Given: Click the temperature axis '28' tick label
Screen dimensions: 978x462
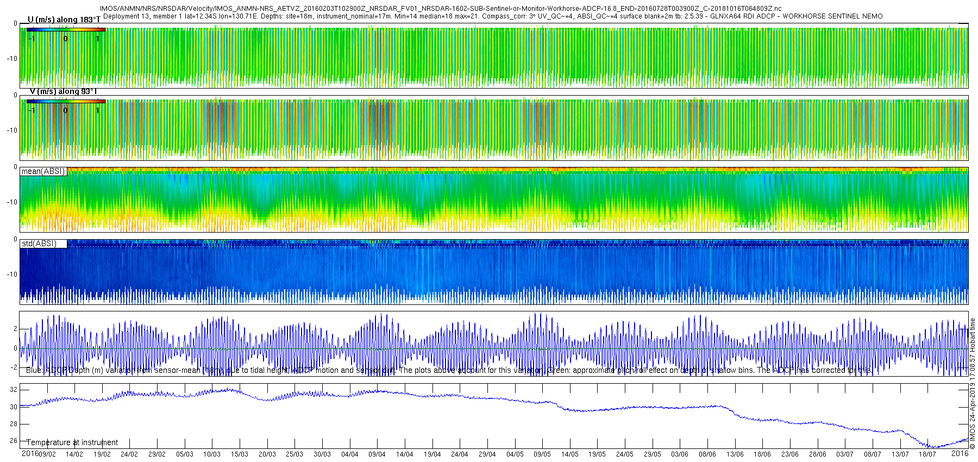Looking at the screenshot, I should click(x=14, y=424).
